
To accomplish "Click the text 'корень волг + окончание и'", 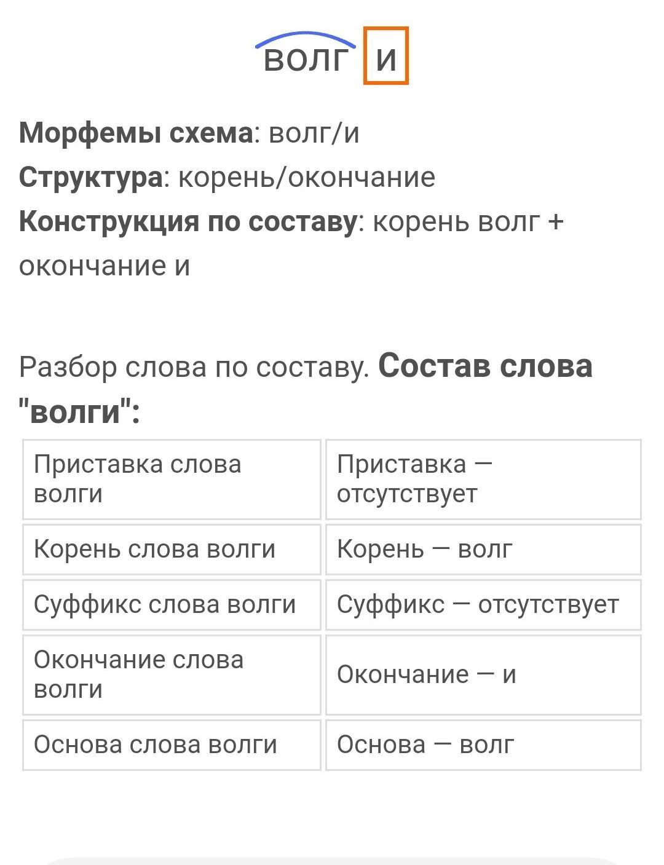I will pos(291,243).
